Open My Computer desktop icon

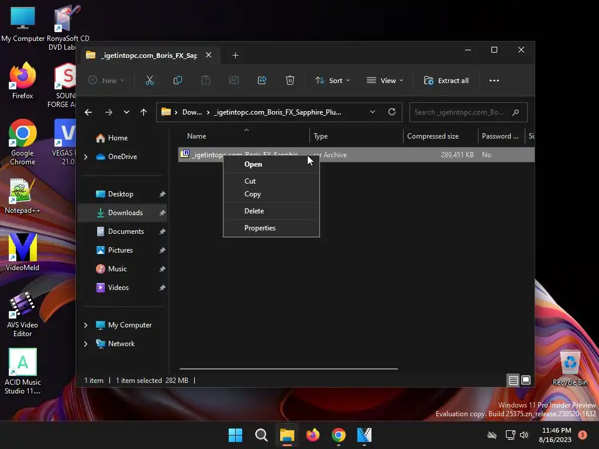pyautogui.click(x=23, y=25)
